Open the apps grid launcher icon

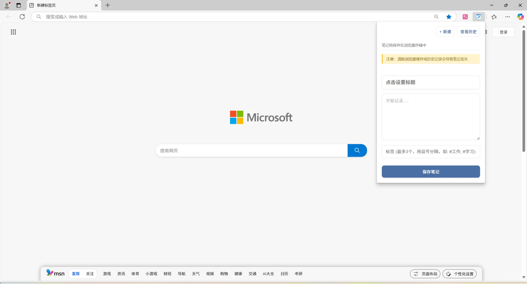tap(13, 32)
